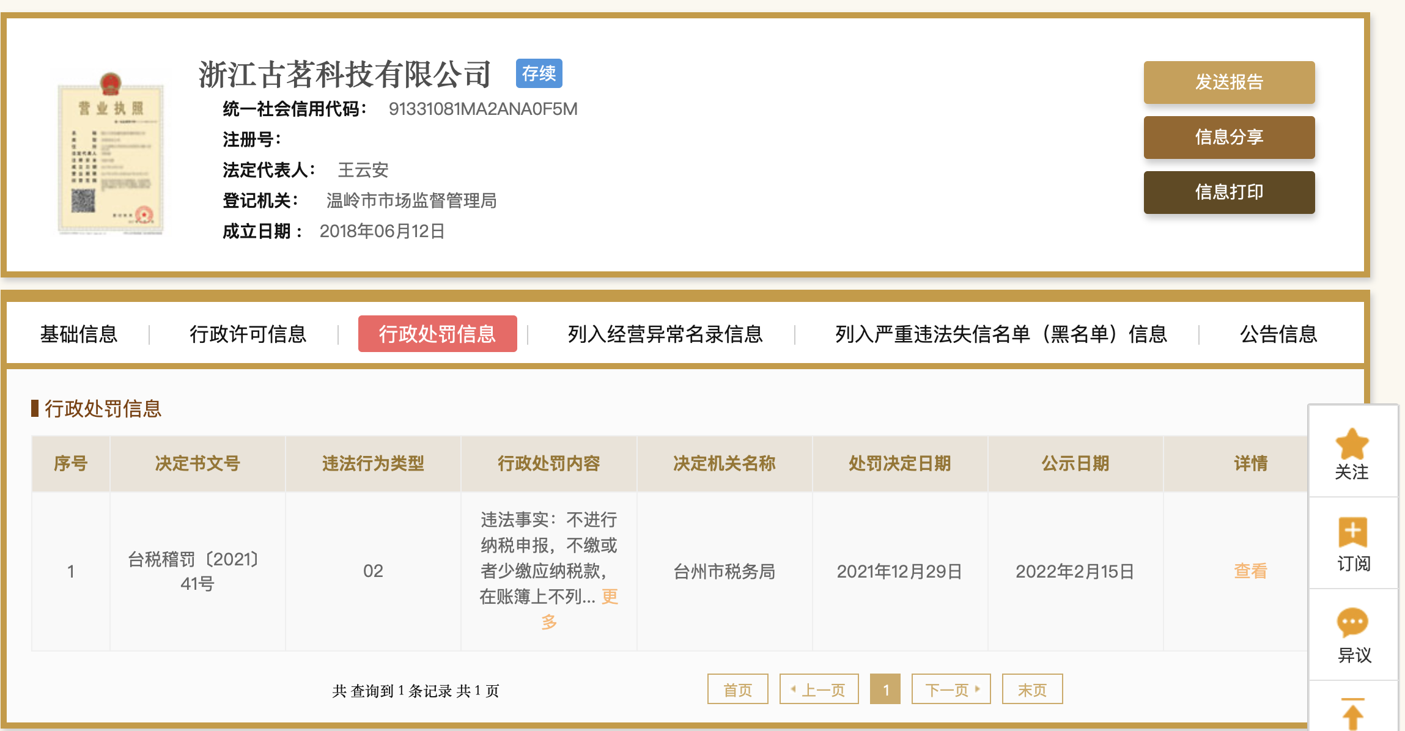Switch to the 基础信息 tab
Screen dimensions: 1405x731
tap(79, 334)
